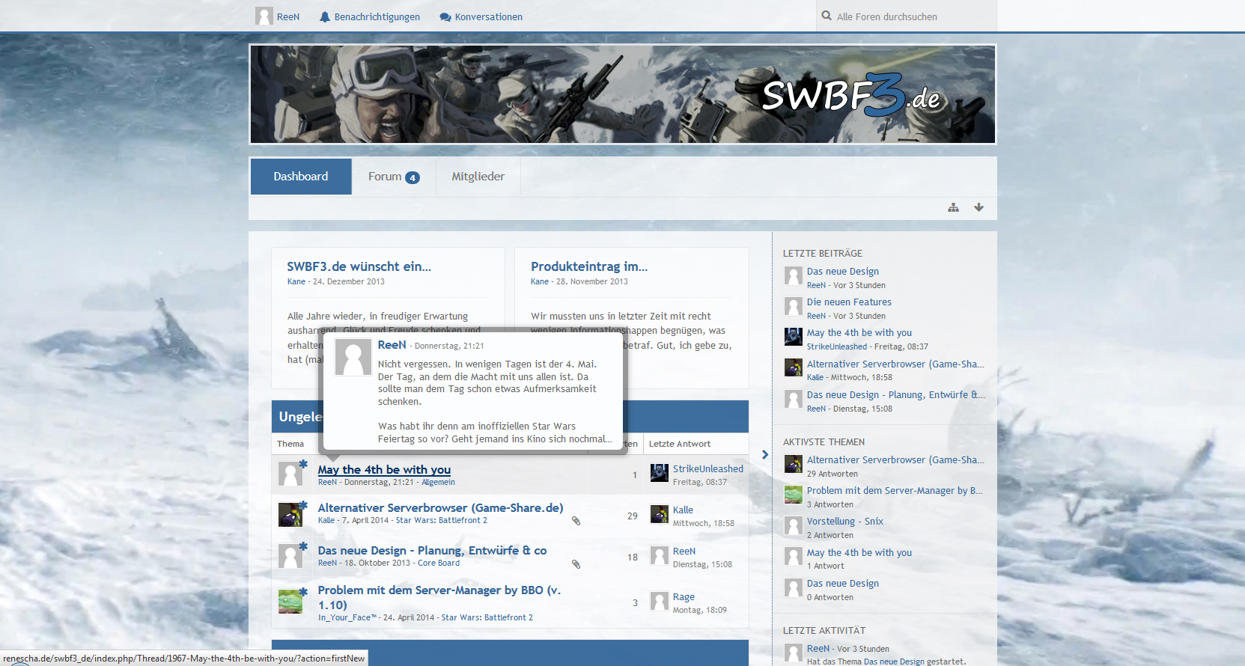
Task: Click Rage avatar in Letzte Antwort column
Action: (660, 601)
